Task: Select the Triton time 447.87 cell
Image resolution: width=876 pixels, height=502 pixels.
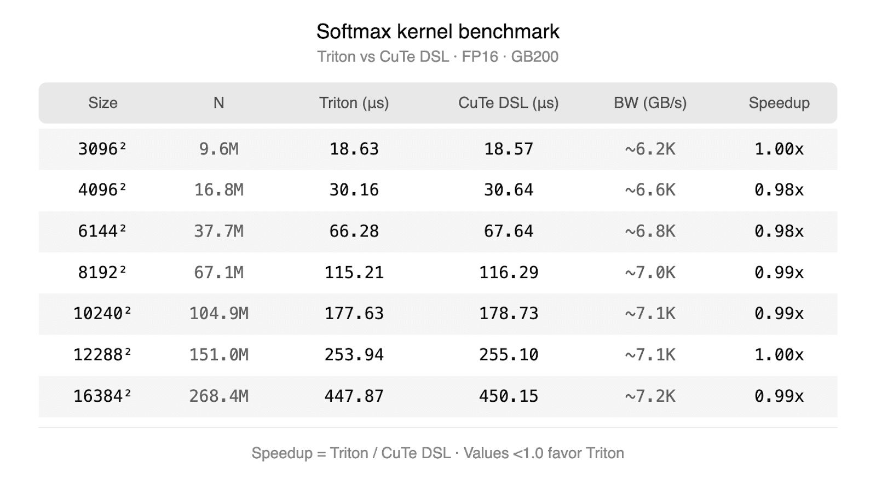Action: (x=354, y=396)
